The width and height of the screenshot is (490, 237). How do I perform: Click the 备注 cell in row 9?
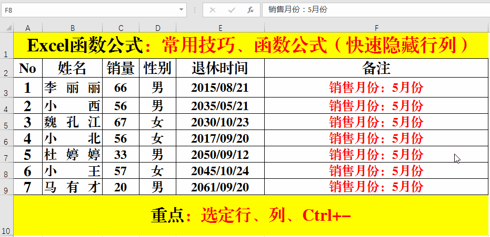click(x=376, y=186)
